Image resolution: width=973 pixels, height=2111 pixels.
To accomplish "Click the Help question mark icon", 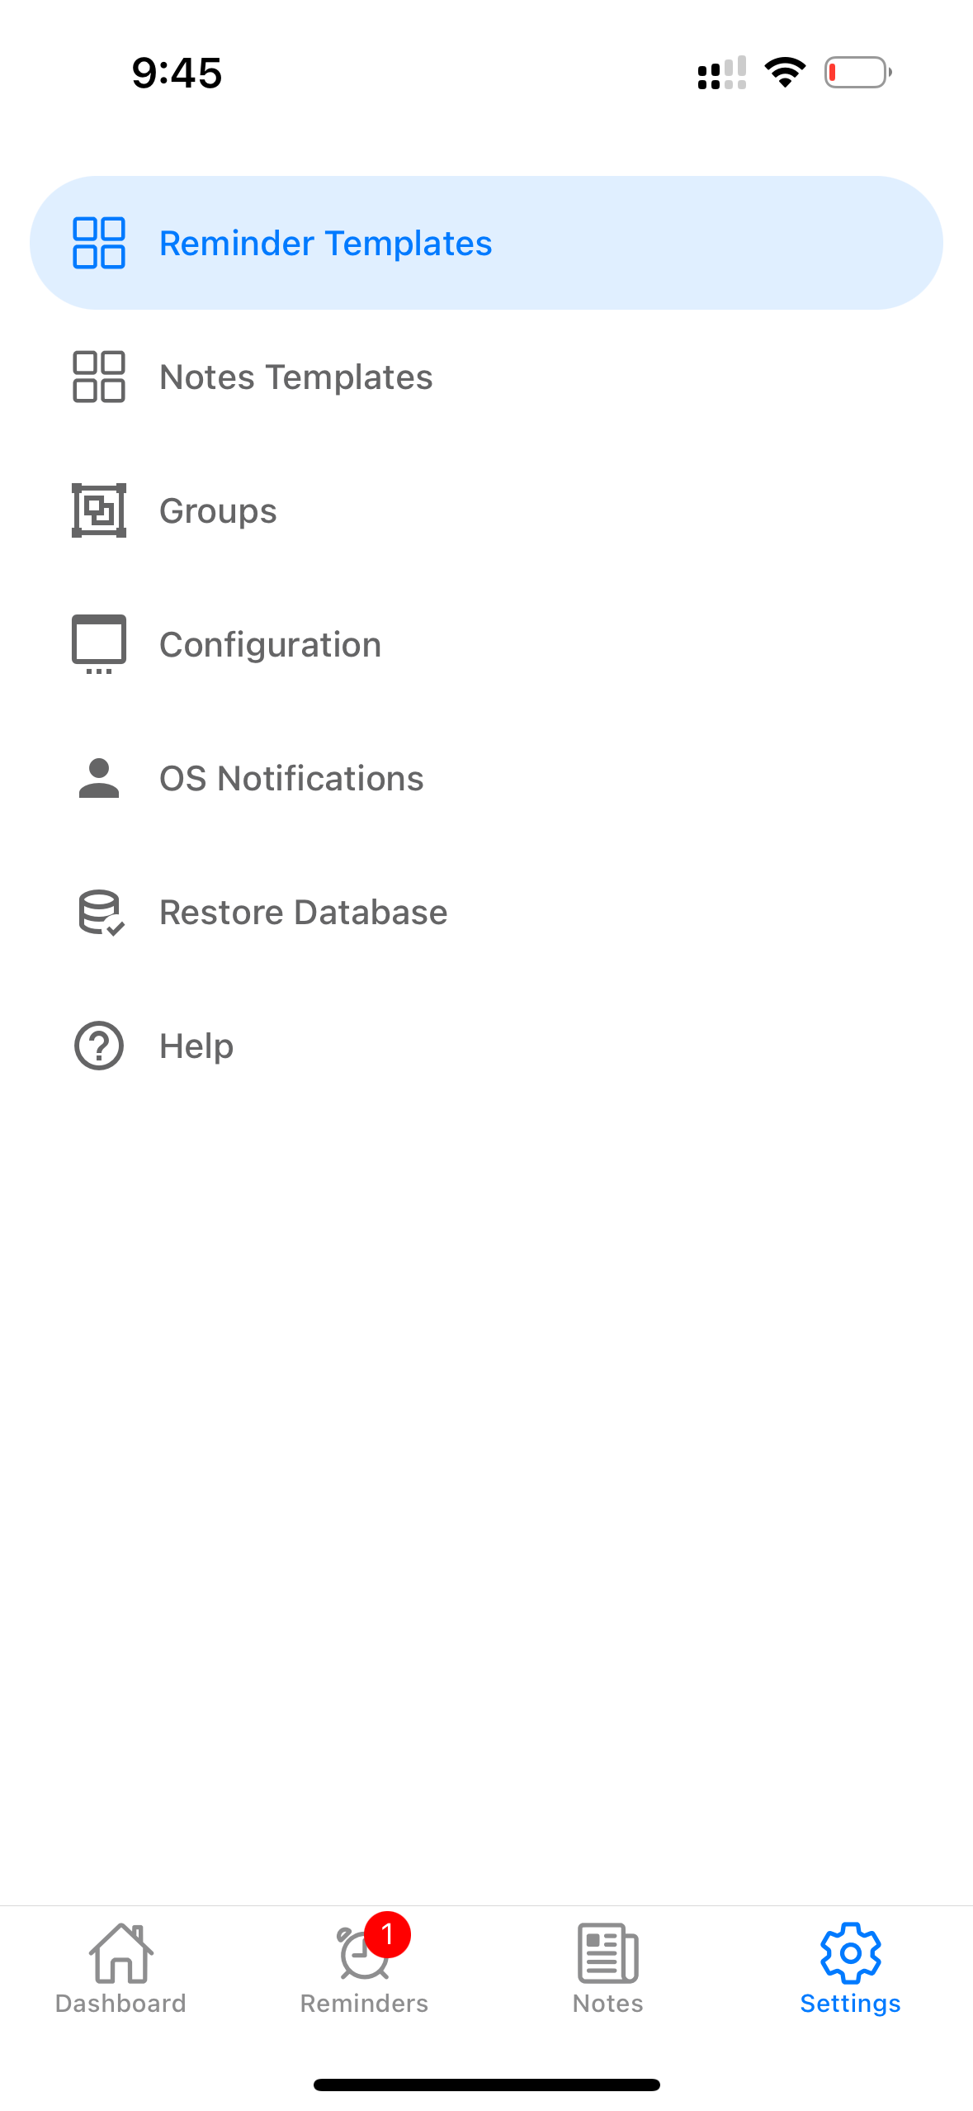I will [99, 1046].
